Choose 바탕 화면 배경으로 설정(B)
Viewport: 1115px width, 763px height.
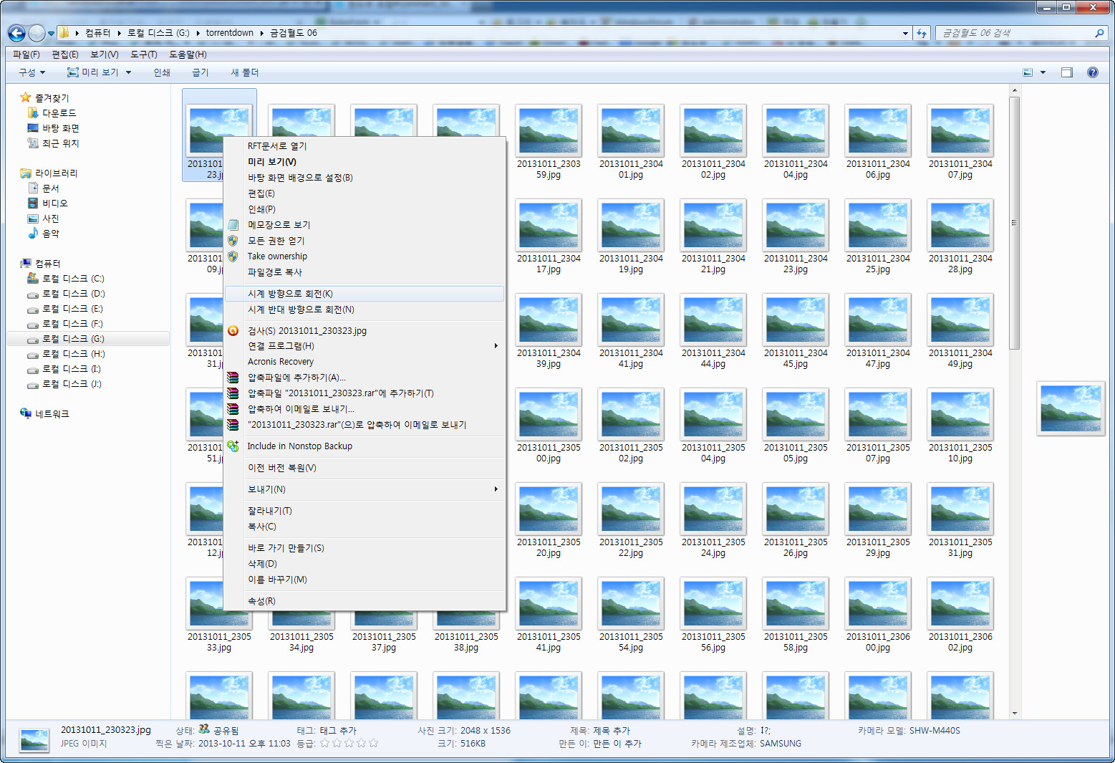[x=364, y=178]
